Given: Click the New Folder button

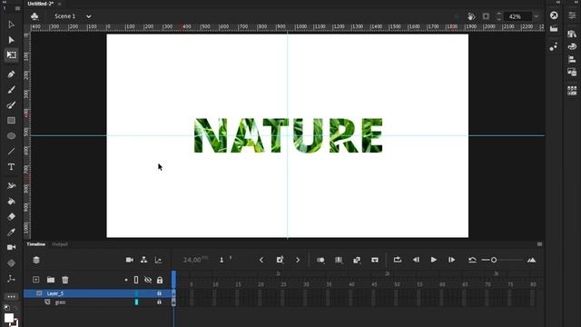Looking at the screenshot, I should pyautogui.click(x=51, y=280).
